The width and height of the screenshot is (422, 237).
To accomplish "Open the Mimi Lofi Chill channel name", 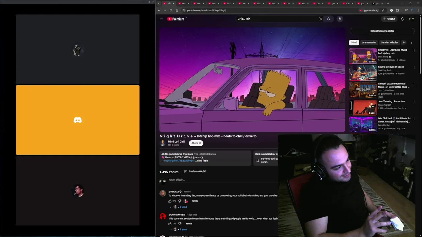I will pos(176,142).
